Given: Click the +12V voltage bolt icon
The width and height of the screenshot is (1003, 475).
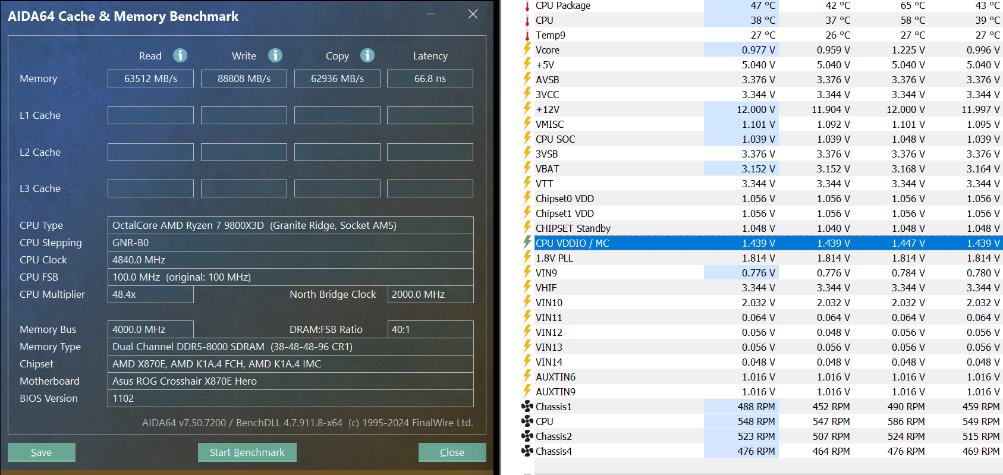Looking at the screenshot, I should (x=527, y=109).
